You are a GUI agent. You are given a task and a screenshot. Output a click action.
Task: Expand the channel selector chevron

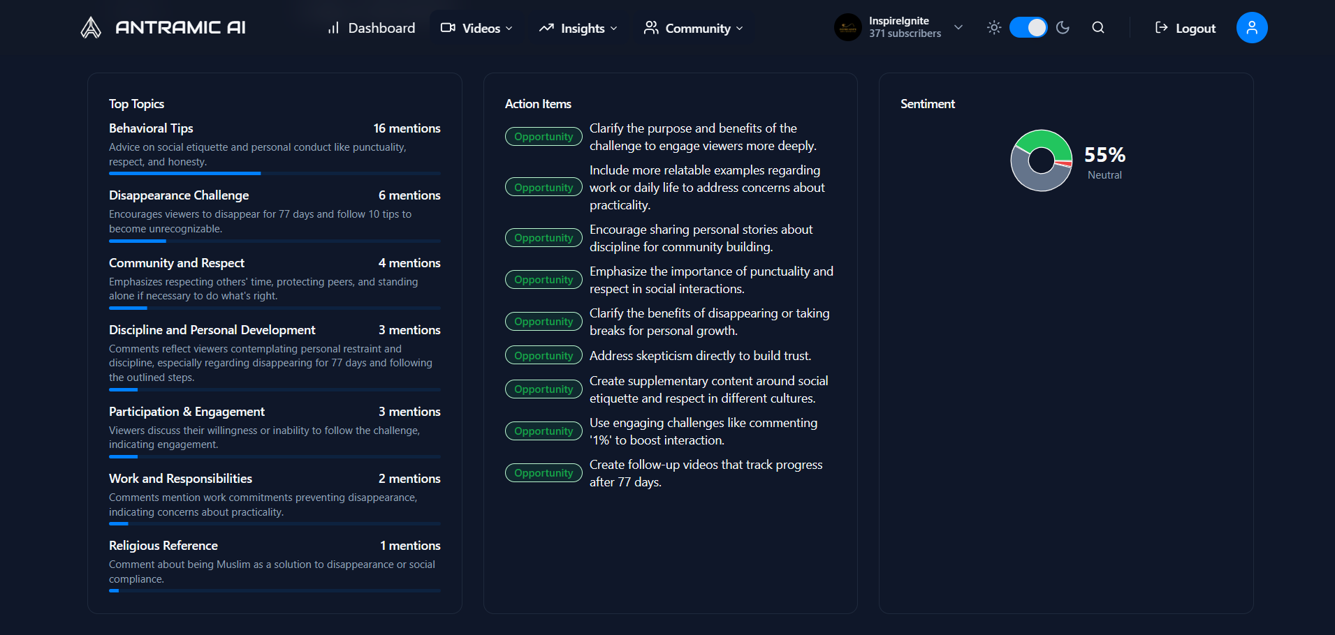[x=958, y=28]
